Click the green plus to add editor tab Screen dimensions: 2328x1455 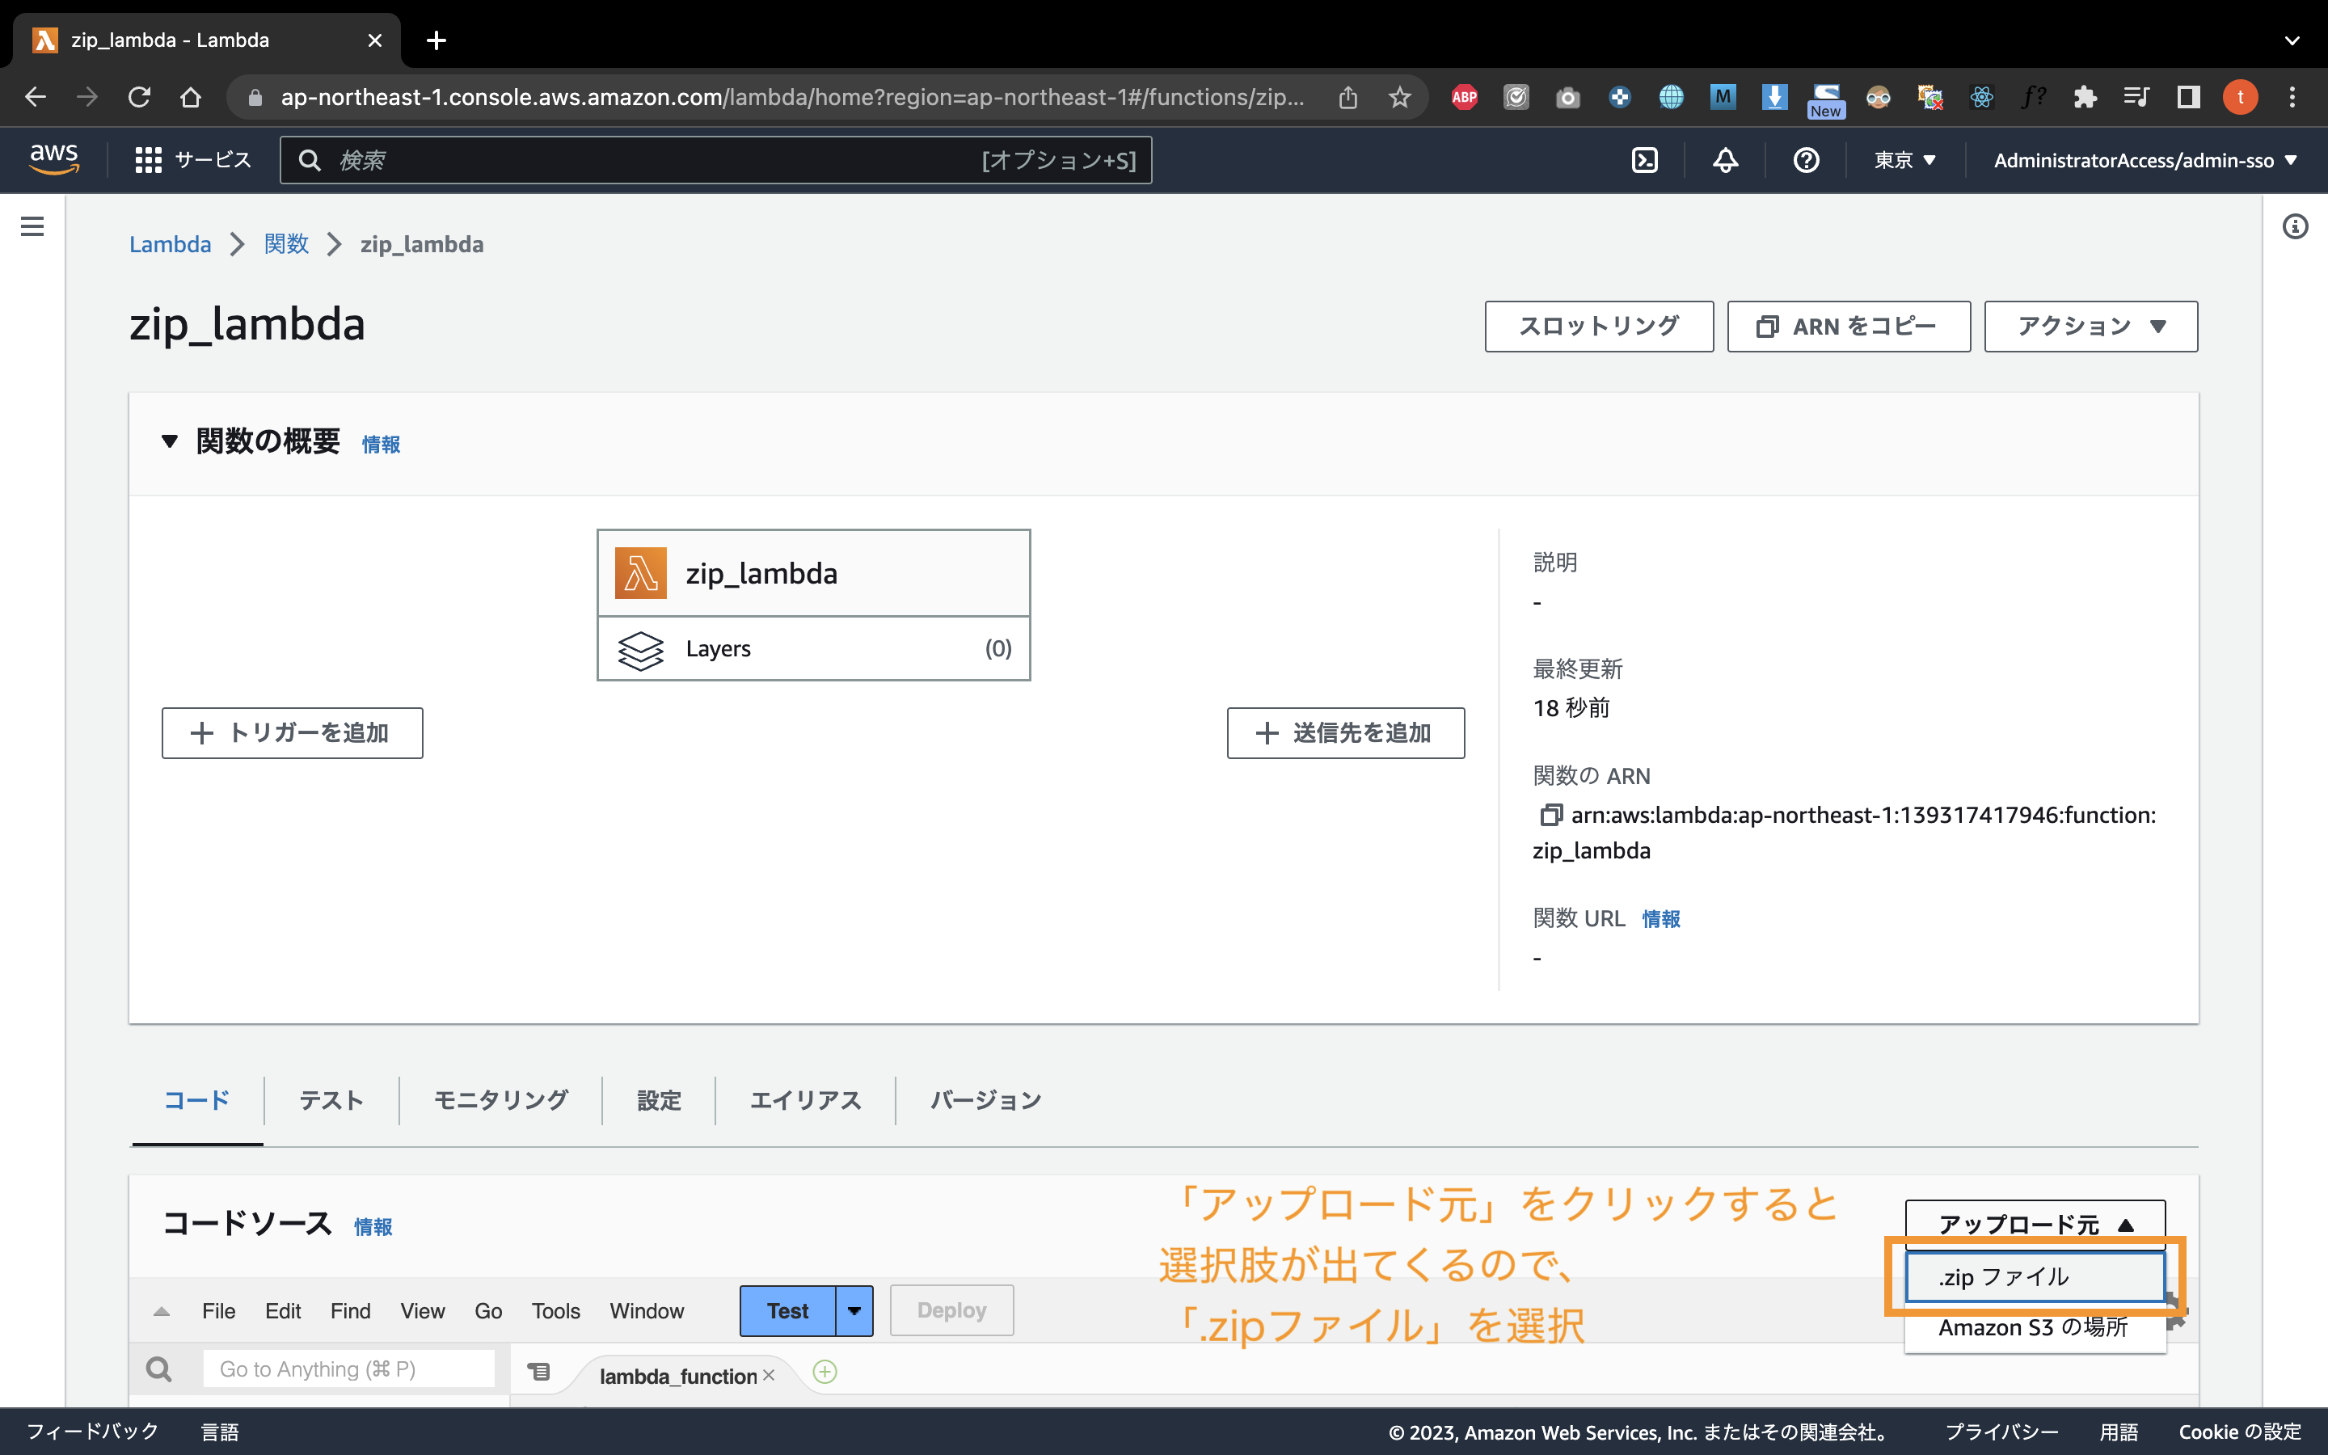pyautogui.click(x=824, y=1370)
